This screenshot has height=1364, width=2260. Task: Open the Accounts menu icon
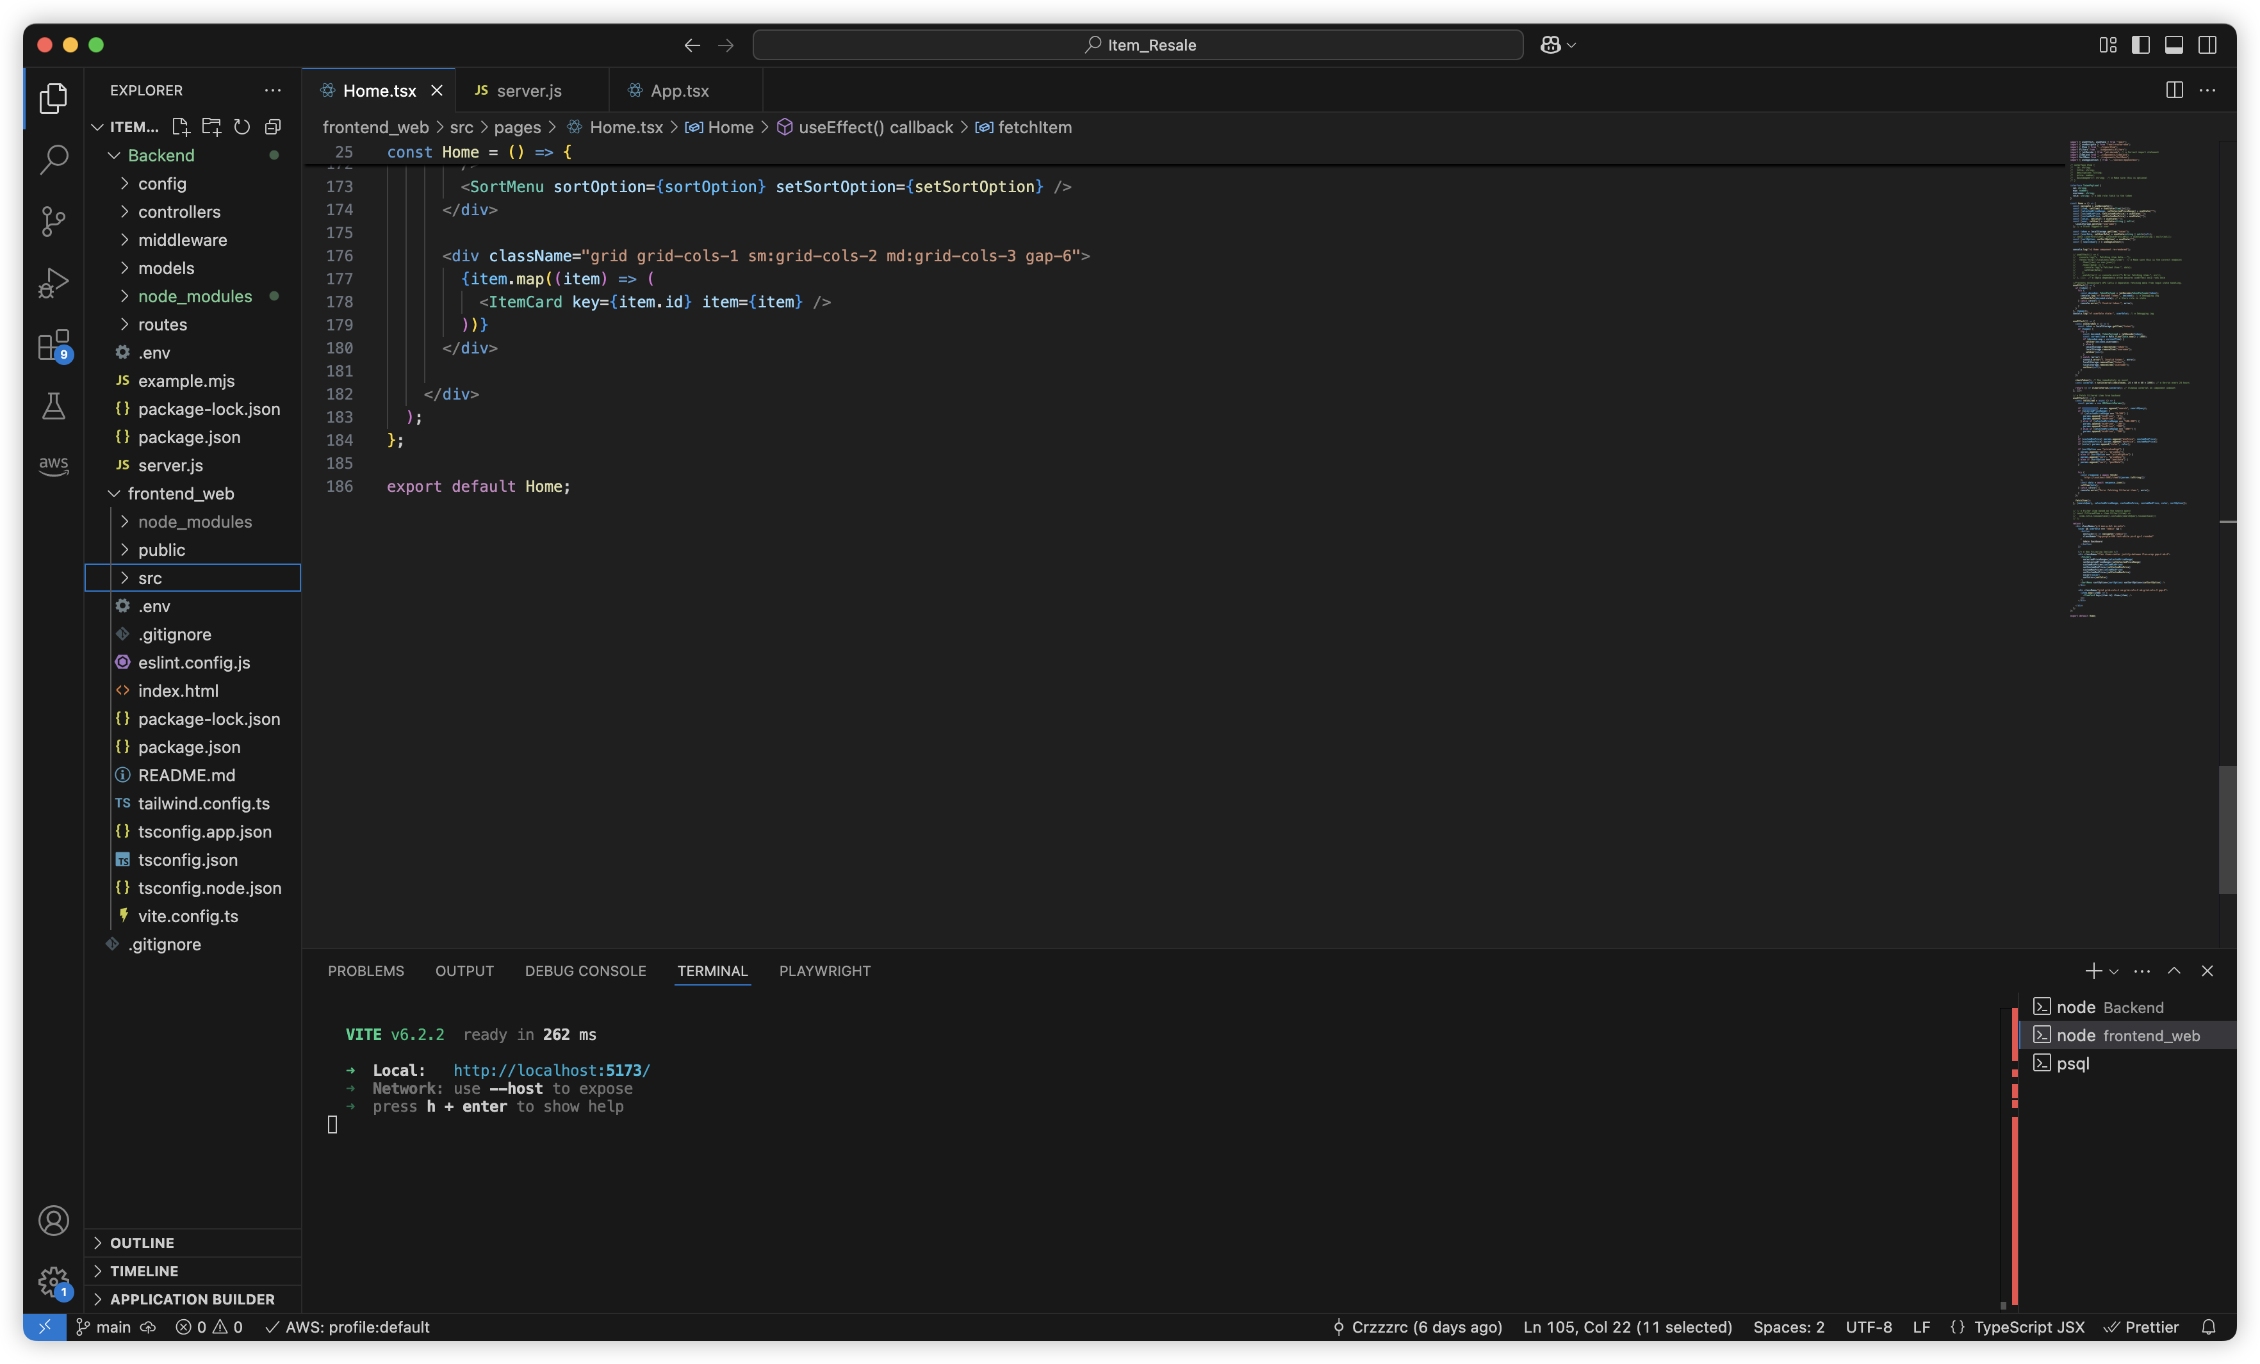coord(53,1220)
